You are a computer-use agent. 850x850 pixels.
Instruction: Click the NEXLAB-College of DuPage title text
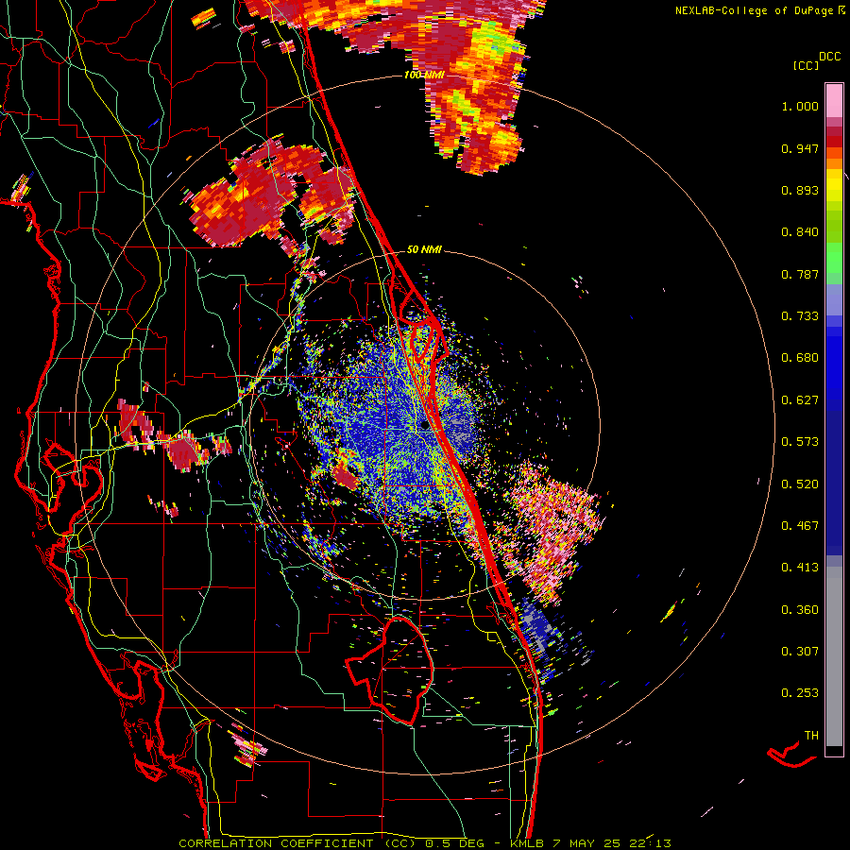(754, 10)
